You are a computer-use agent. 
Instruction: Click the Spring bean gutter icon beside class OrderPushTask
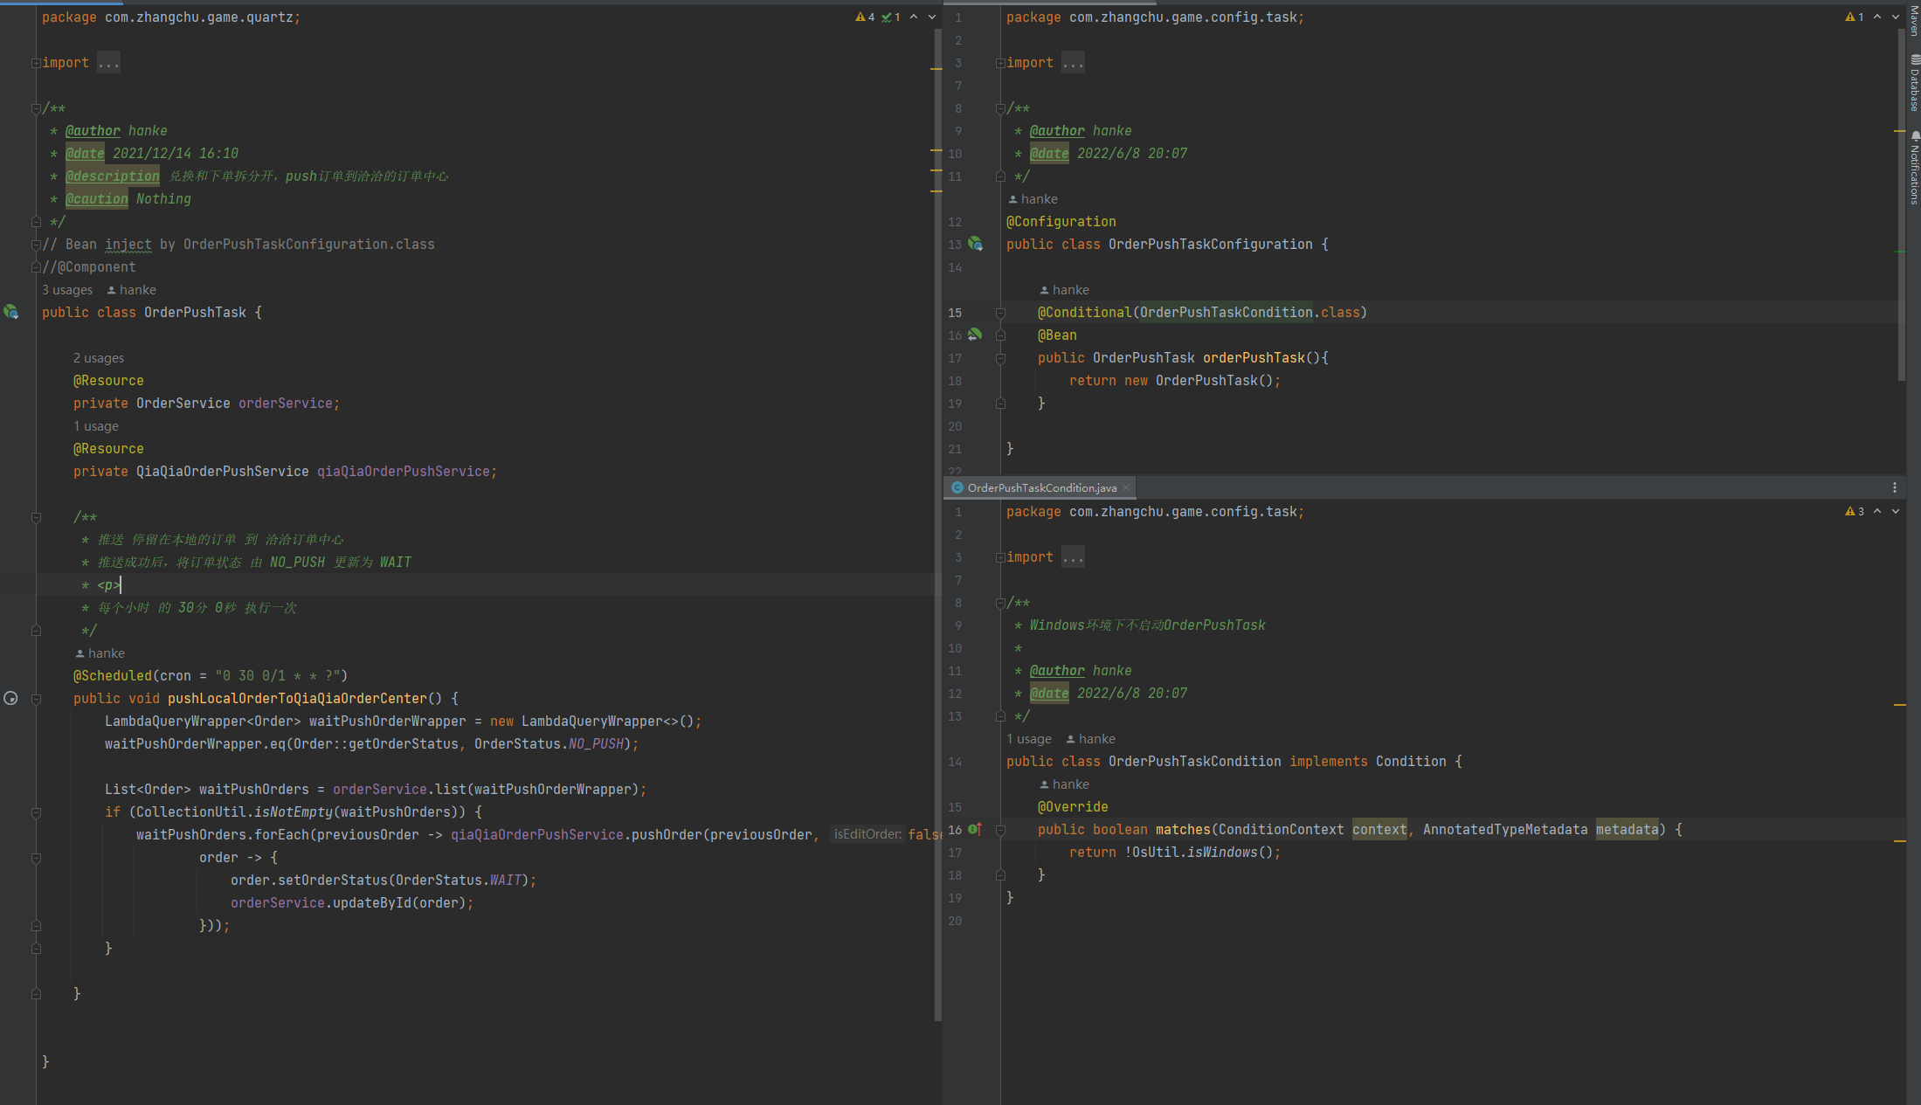coord(10,312)
